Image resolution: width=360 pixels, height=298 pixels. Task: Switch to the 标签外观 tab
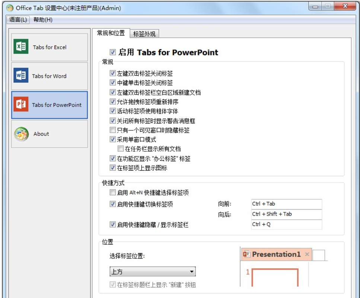pos(144,34)
